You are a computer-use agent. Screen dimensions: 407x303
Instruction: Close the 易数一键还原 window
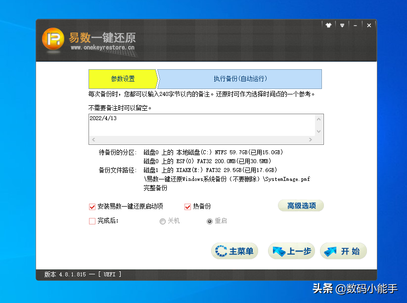tap(368, 25)
